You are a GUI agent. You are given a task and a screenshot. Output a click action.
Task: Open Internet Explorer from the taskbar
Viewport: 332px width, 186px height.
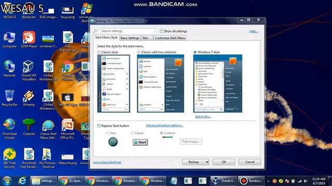(x=22, y=181)
